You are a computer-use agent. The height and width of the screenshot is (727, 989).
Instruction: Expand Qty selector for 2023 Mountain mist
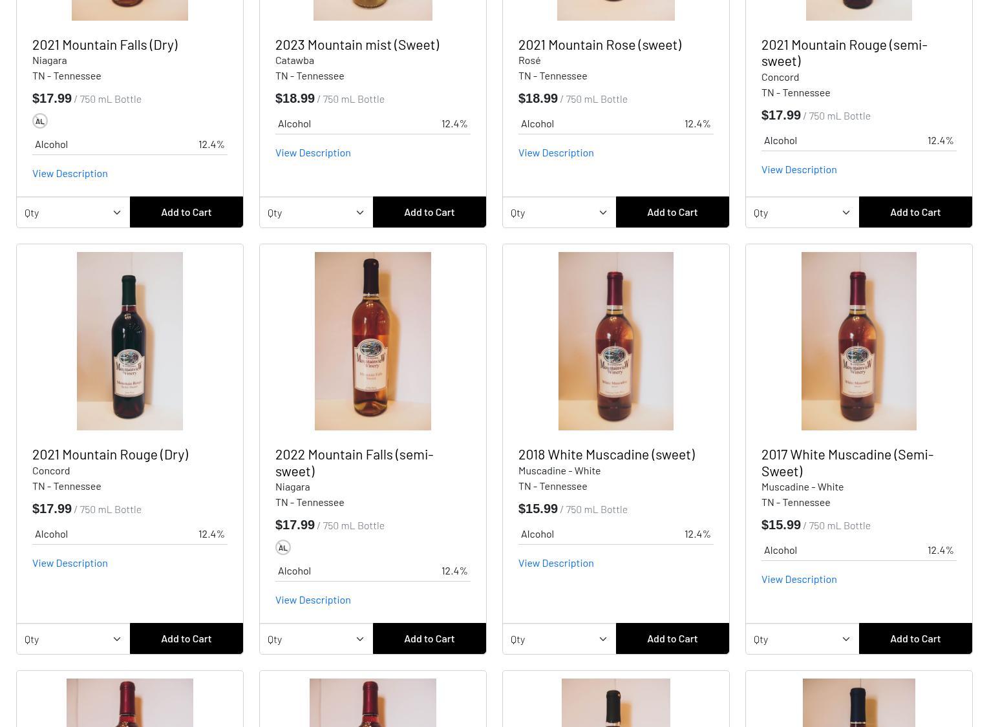[316, 213]
